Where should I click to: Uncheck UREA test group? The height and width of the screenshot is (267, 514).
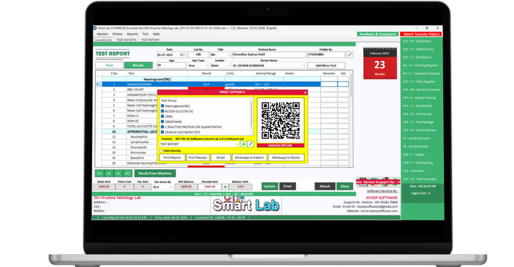point(162,116)
